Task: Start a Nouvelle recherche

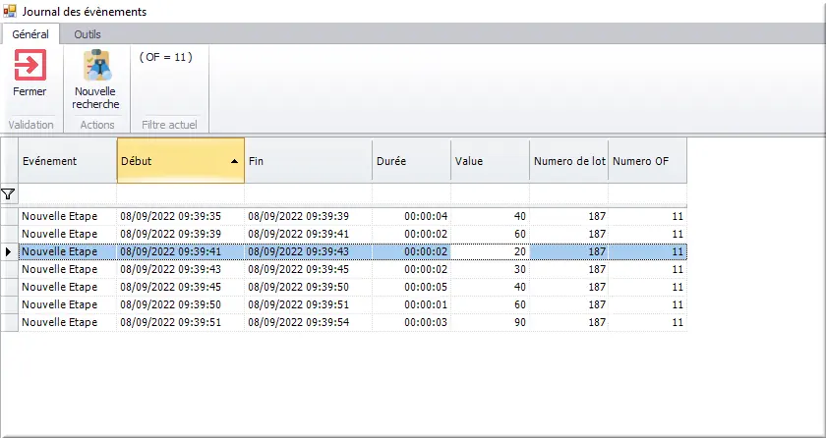Action: (96, 80)
